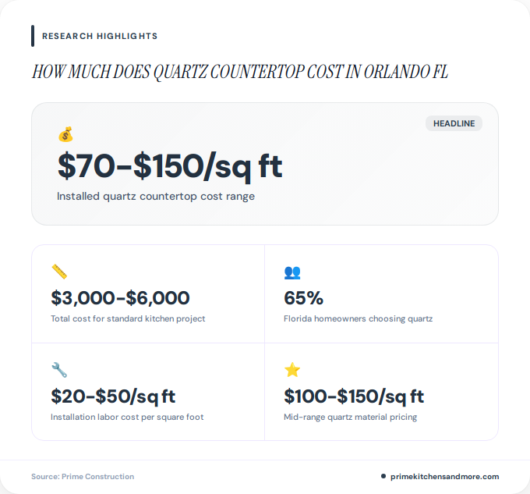
Task: Click the $100-$150/sq ft statistic
Action: (x=354, y=396)
